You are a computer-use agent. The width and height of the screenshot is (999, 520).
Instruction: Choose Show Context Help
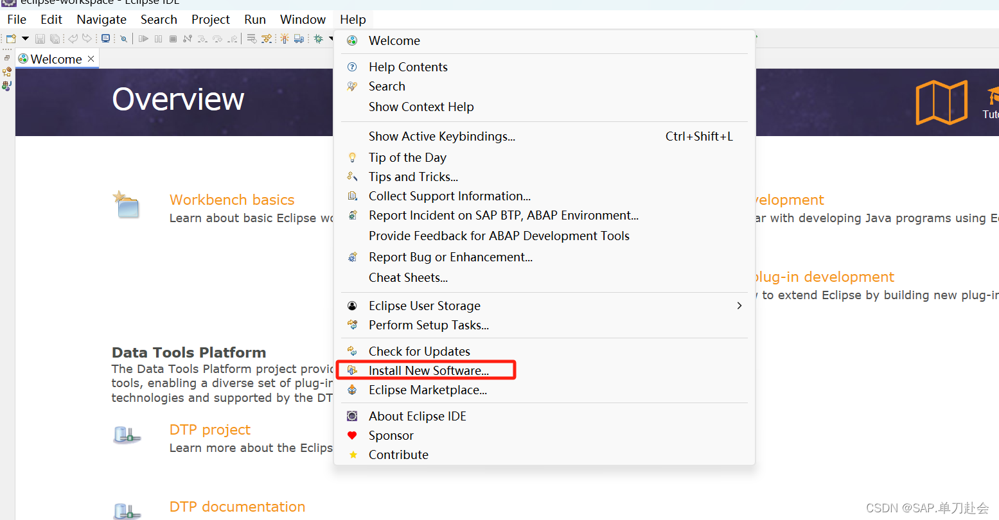click(544, 107)
